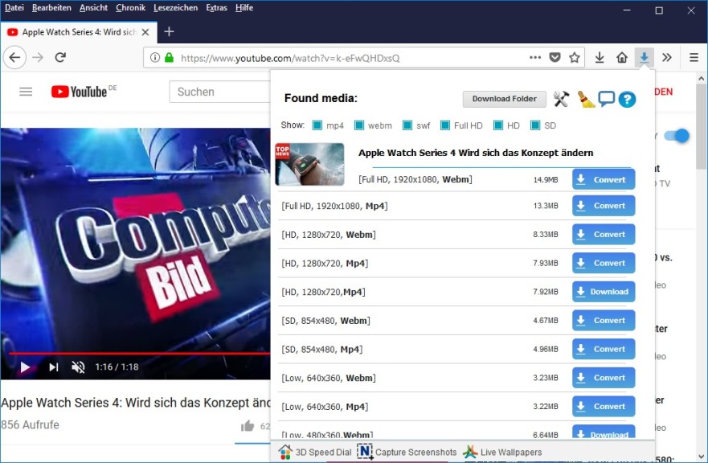Mute the video player audio
The height and width of the screenshot is (463, 708).
[x=77, y=367]
